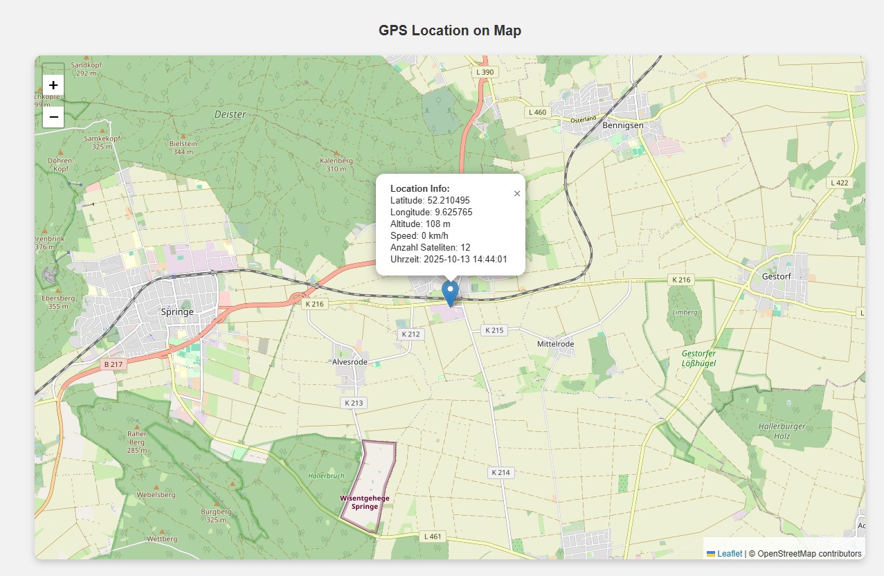Click the blue GPS location marker pin
884x576 pixels.
pos(450,293)
